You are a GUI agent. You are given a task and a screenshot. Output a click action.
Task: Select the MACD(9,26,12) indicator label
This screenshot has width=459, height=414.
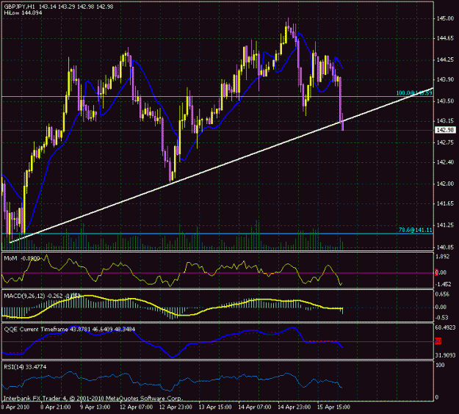coord(42,296)
